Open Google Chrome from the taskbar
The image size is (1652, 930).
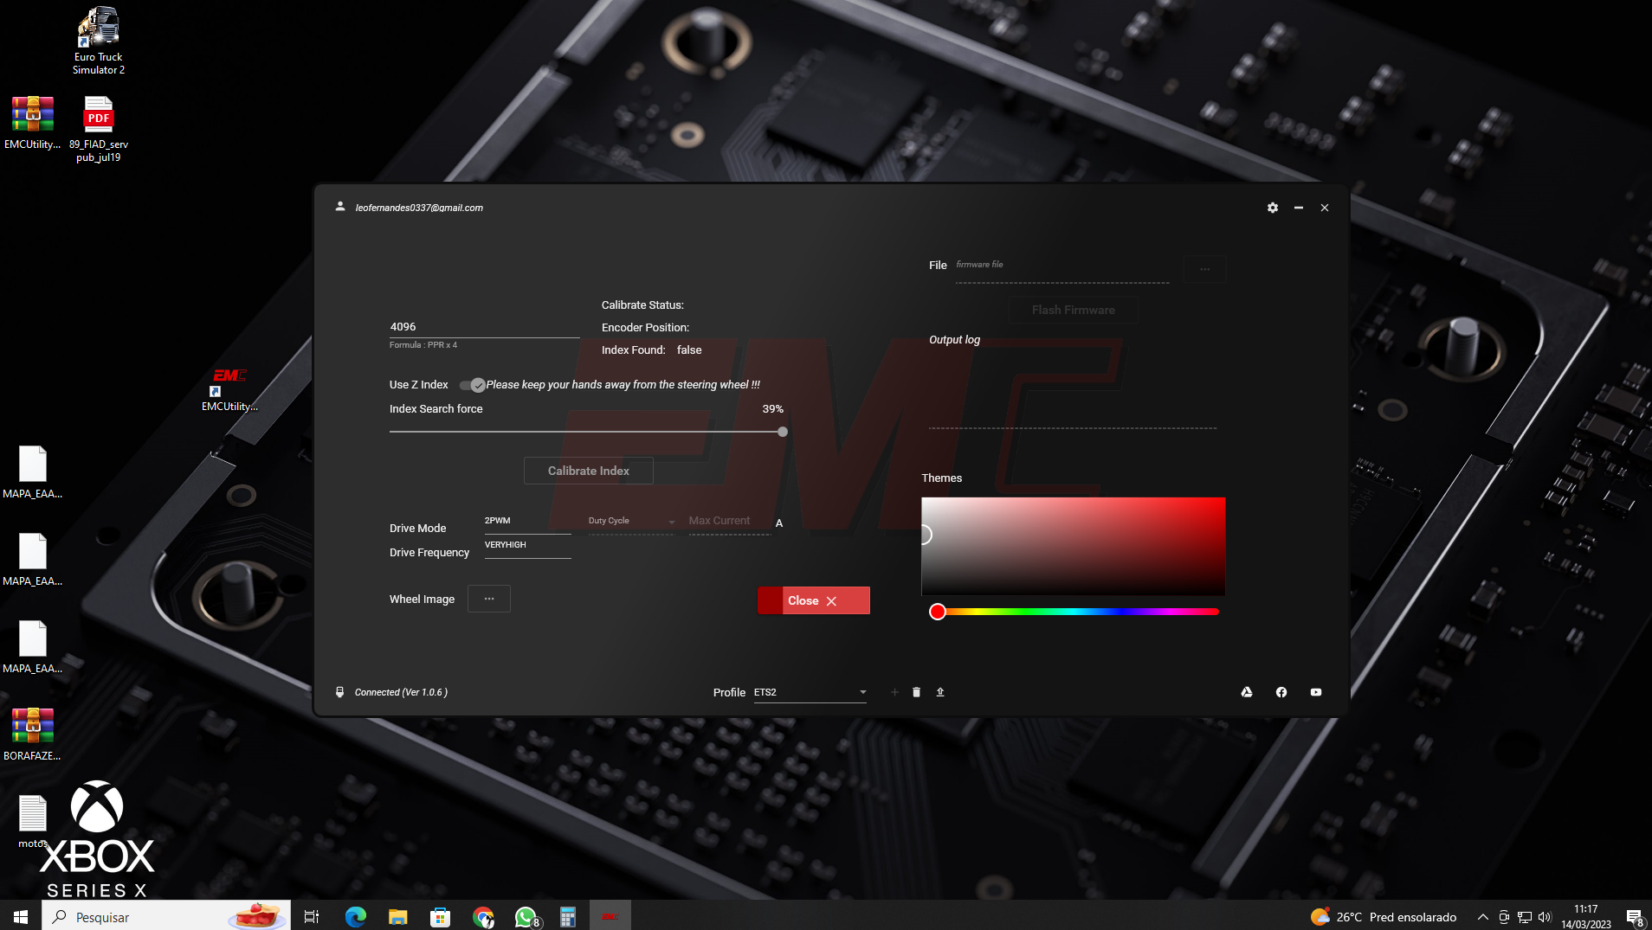(x=483, y=916)
